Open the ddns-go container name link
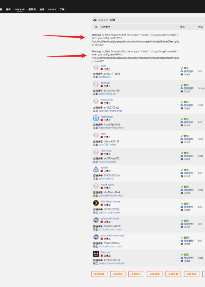Image resolution: width=205 pixels, height=287 pixels. point(105,83)
